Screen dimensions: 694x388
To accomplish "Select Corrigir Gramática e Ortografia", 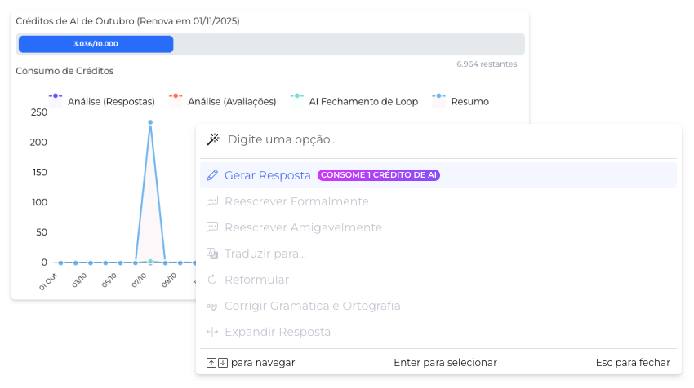I will pyautogui.click(x=312, y=306).
